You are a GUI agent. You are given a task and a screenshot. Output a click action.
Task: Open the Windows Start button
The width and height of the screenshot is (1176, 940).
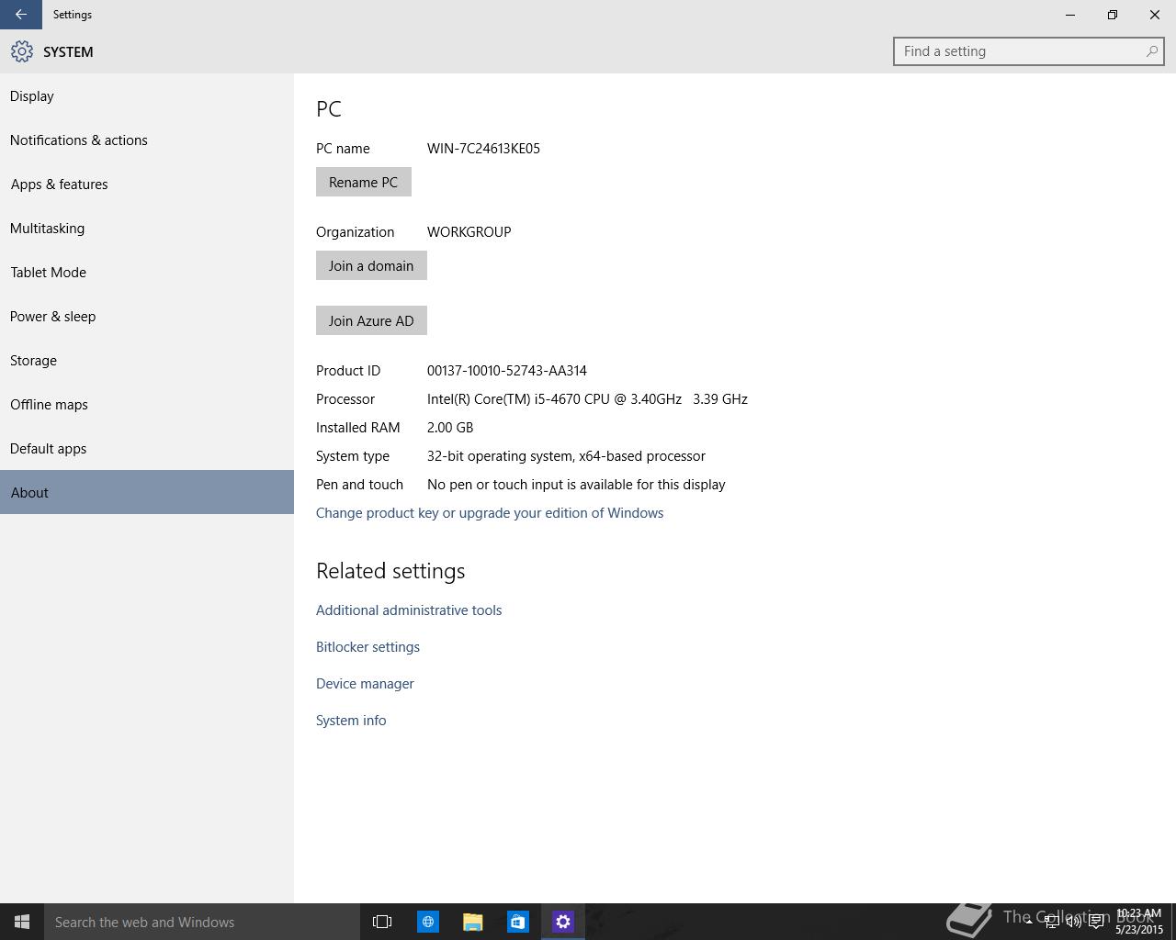22,922
